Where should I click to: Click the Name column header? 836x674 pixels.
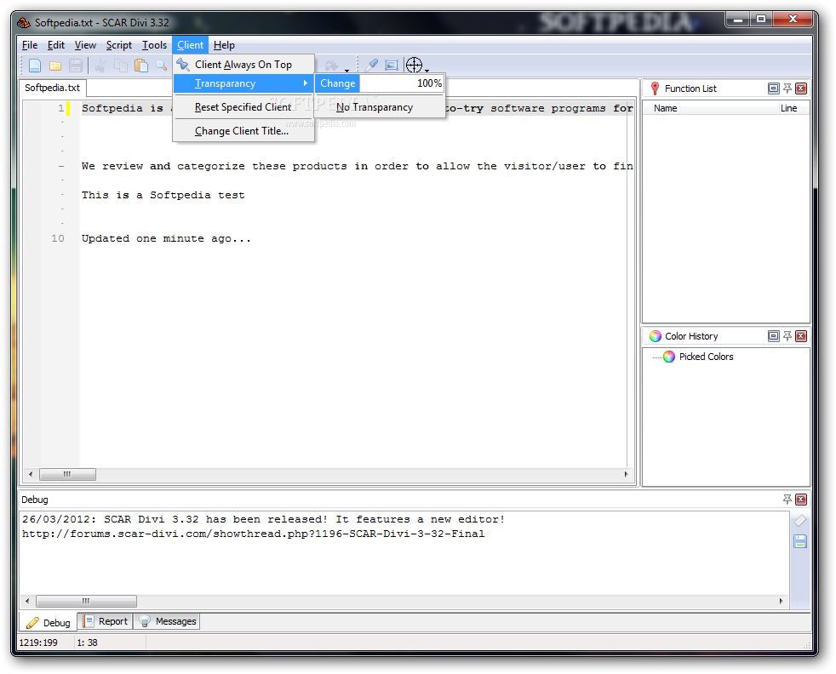pos(666,108)
